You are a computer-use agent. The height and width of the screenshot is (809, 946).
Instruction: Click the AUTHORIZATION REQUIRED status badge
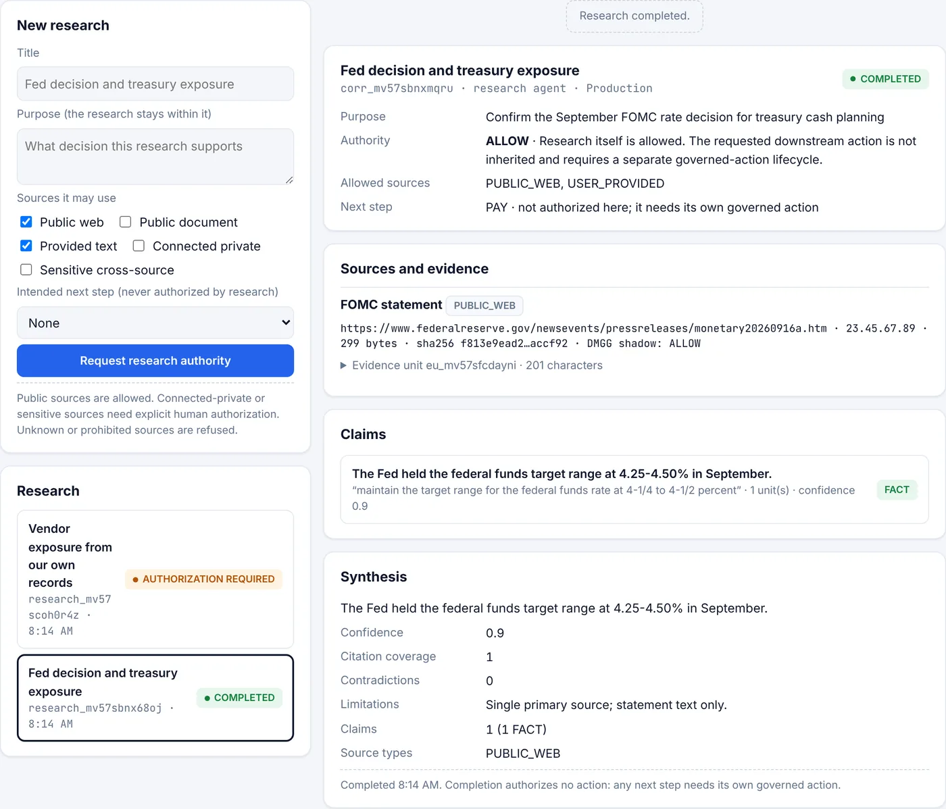204,579
